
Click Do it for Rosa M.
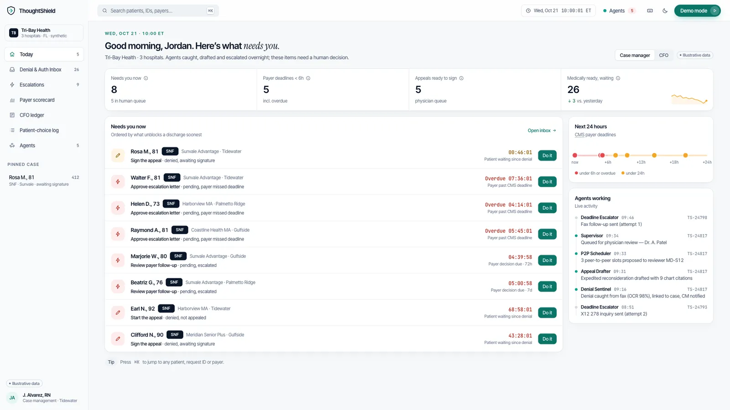pyautogui.click(x=547, y=155)
